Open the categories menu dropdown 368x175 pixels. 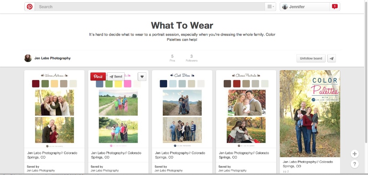point(270,7)
